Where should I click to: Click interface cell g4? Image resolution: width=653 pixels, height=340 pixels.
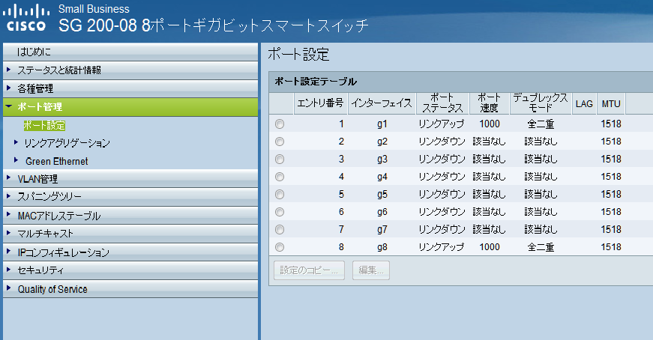click(382, 177)
